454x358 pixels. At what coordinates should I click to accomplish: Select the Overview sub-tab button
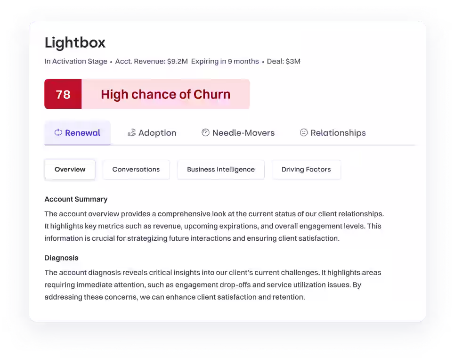click(70, 170)
